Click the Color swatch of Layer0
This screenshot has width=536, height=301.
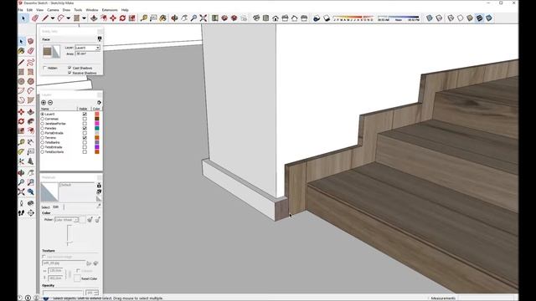pyautogui.click(x=97, y=114)
